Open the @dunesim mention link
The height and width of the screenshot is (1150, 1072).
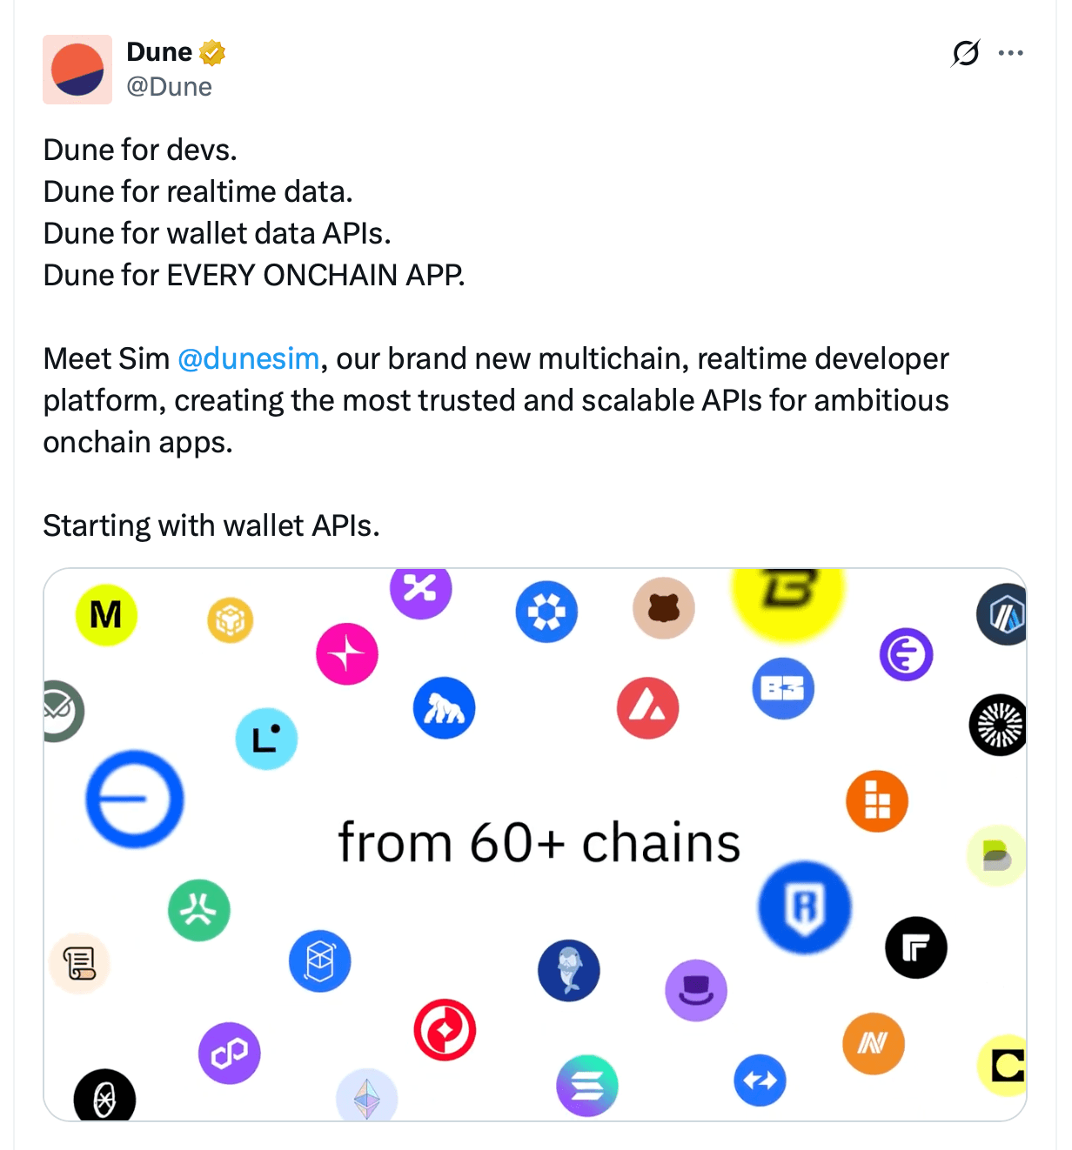coord(249,358)
